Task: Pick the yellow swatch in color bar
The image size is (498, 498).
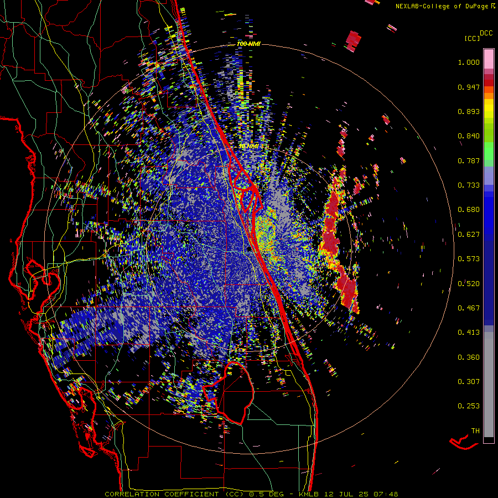Action: coord(489,108)
